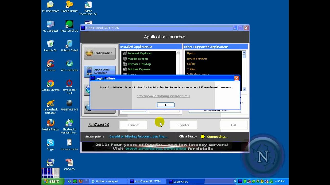Click the clock showing 6:48 PM

pos(280,181)
